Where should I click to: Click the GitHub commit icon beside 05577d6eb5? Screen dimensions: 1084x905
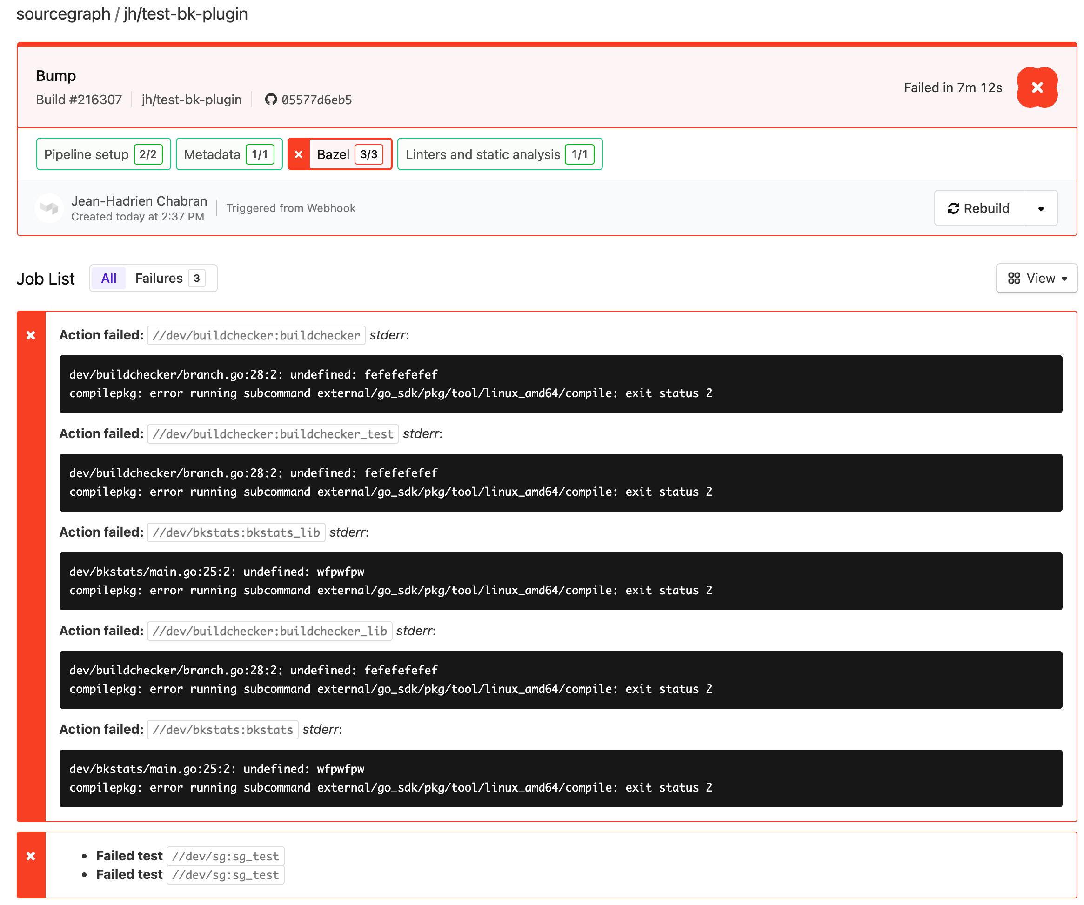click(x=270, y=100)
